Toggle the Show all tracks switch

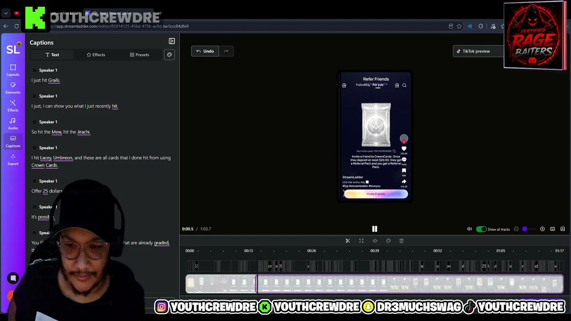tap(481, 229)
